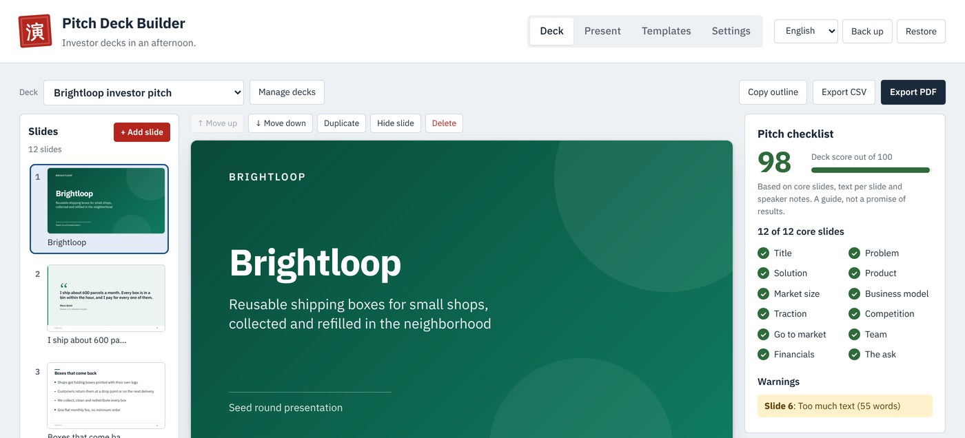Export the deck as PDF
The height and width of the screenshot is (438, 965).
pos(913,92)
